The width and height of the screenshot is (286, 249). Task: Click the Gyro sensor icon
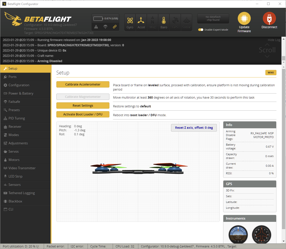point(130,20)
